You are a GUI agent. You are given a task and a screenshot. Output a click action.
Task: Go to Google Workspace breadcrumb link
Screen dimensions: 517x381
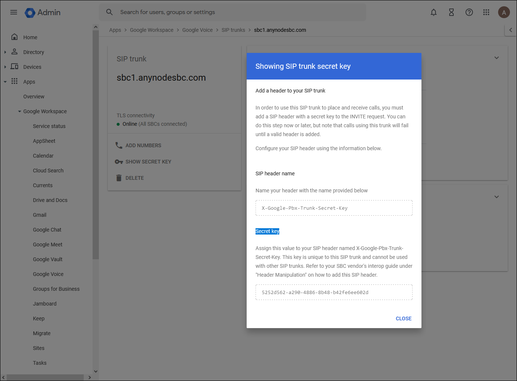click(151, 30)
